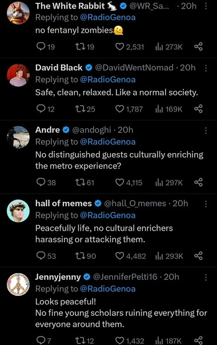Open Jennyjenny's peace sign avatar
217x345 pixels.
[x=18, y=284]
